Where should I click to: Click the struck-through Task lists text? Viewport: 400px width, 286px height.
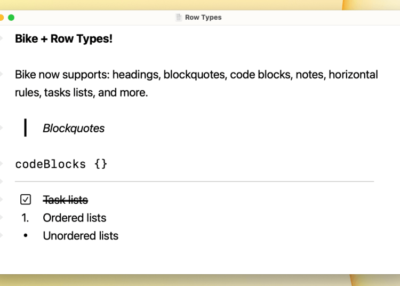coord(65,200)
